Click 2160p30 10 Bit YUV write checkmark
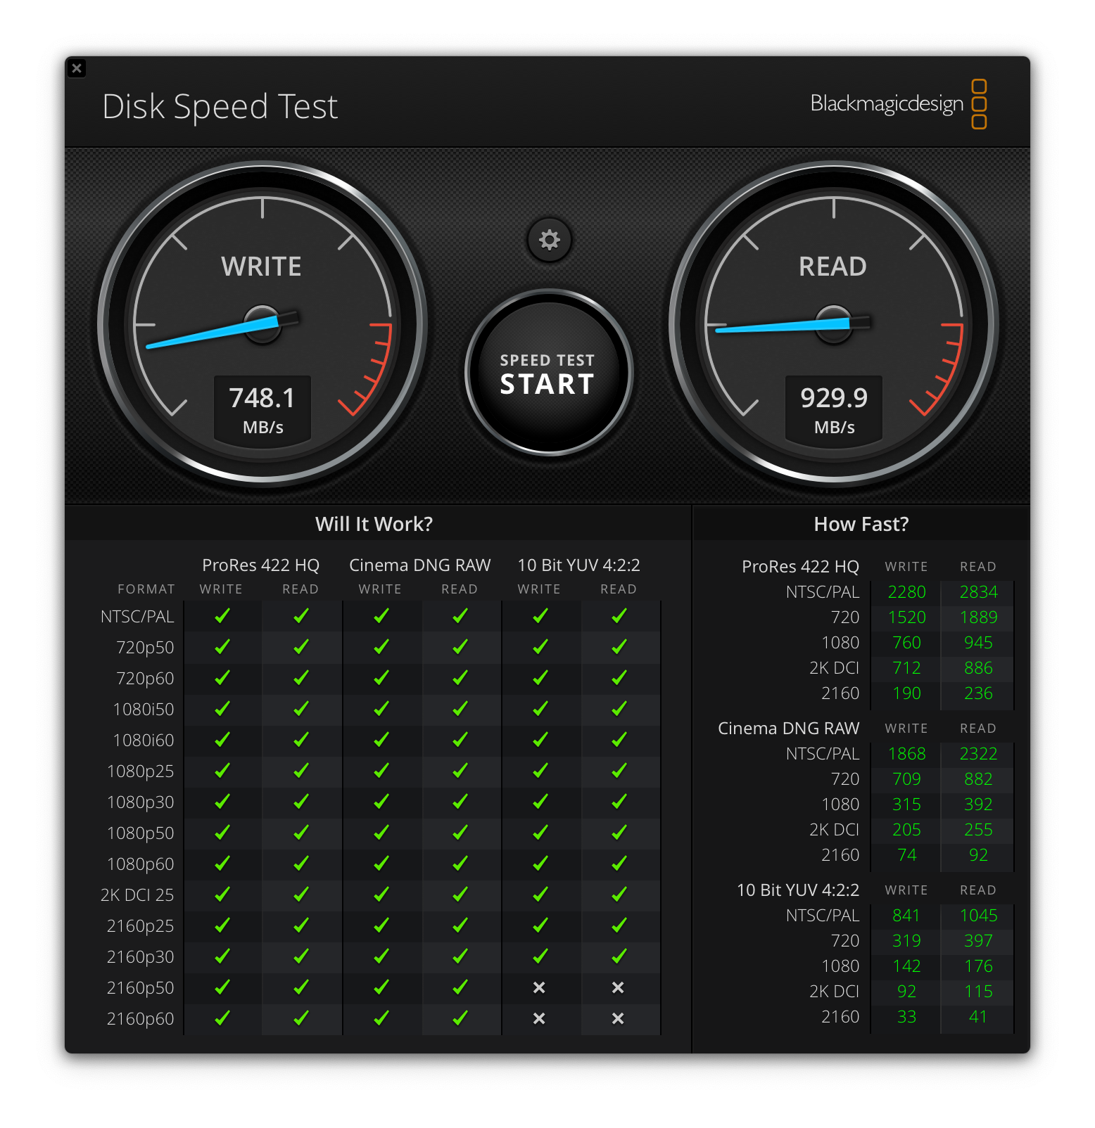 (x=540, y=956)
